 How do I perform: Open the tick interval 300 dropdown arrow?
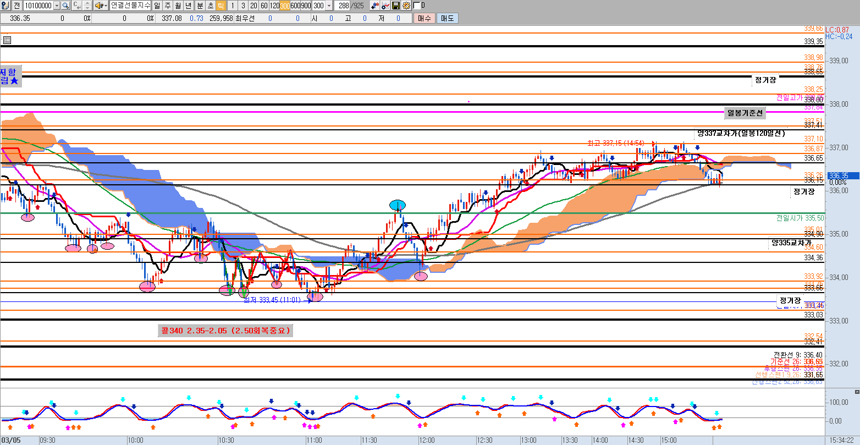[x=329, y=6]
